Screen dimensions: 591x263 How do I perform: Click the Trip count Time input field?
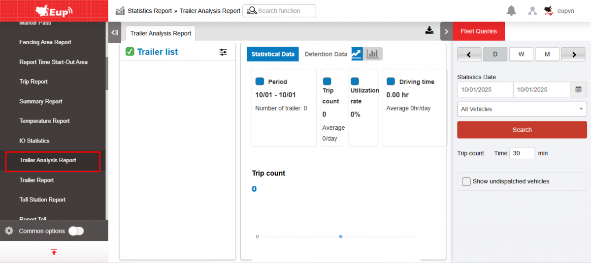pos(522,153)
